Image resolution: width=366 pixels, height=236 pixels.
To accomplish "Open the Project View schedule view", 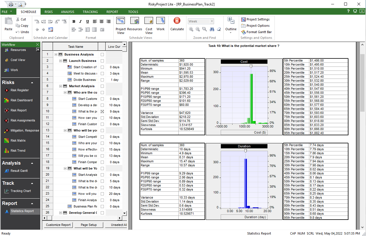I will coord(121,21).
